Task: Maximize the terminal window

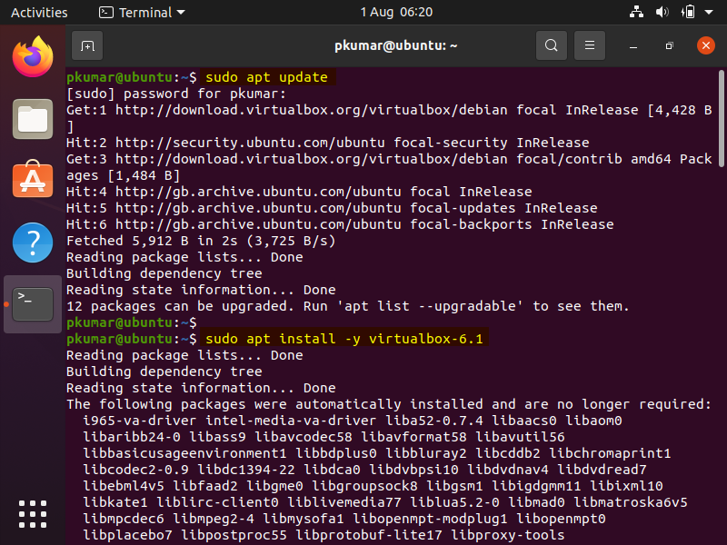Action: 669,46
